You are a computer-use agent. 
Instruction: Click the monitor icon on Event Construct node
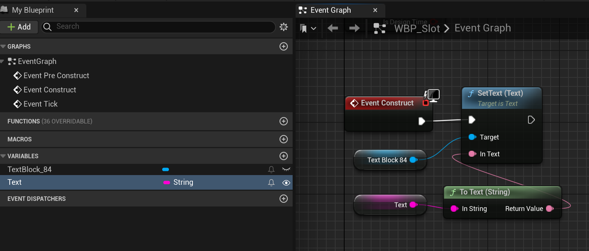433,95
